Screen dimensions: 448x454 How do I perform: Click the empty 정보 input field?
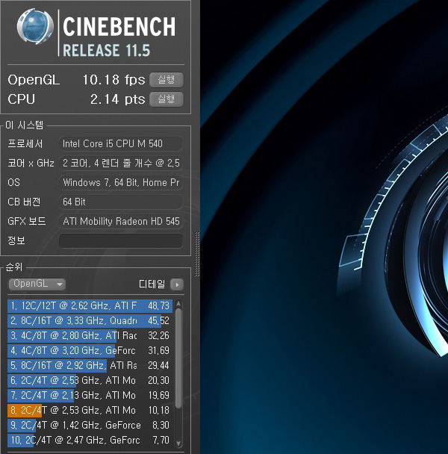tap(121, 241)
